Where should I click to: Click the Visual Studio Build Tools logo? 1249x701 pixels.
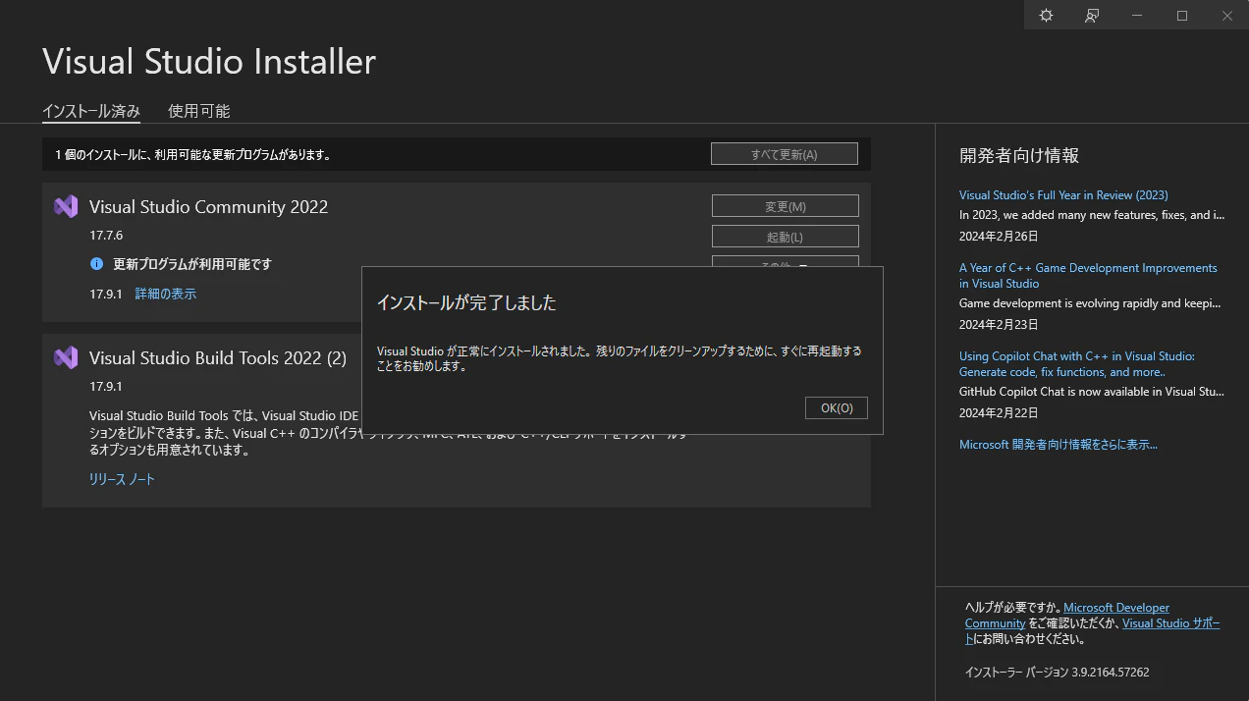(66, 357)
